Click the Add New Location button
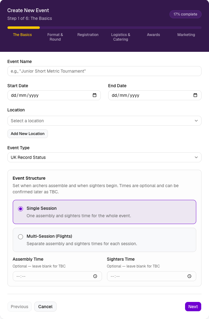This screenshot has height=319, width=209. (x=28, y=134)
